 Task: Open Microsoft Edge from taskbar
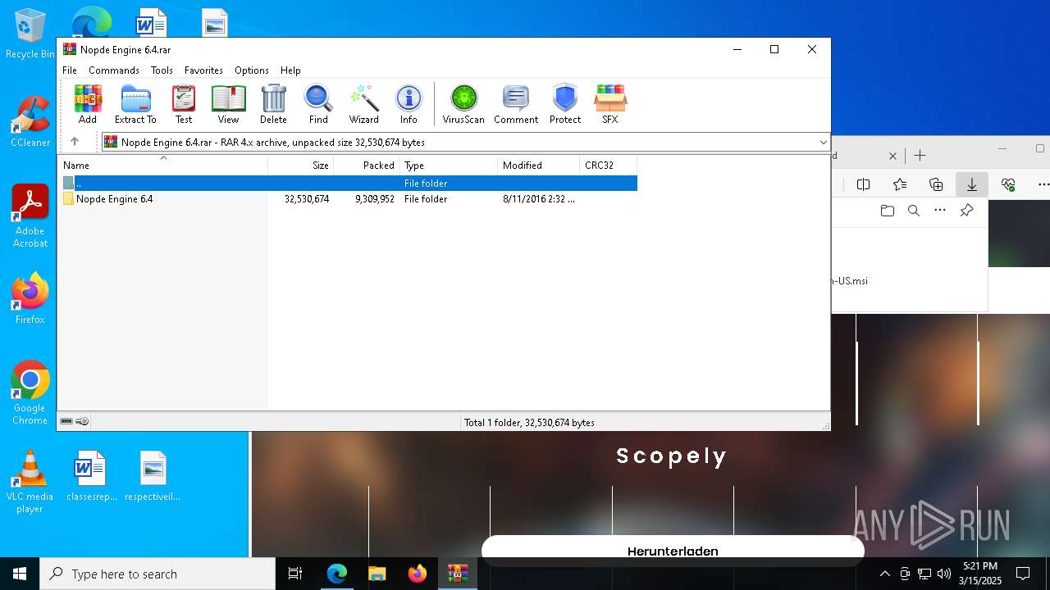coord(337,574)
